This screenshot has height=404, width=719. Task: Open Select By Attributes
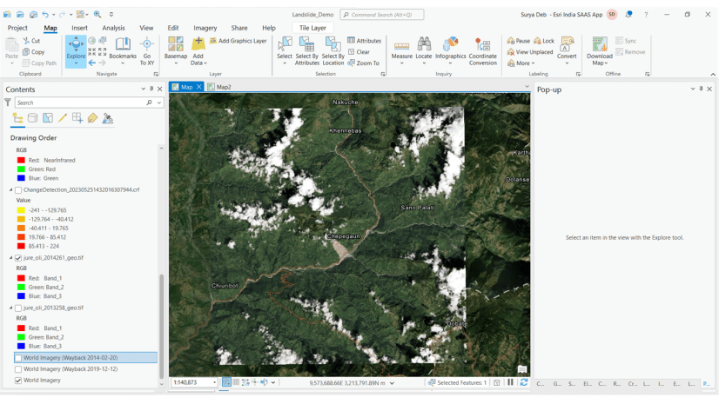coord(306,51)
